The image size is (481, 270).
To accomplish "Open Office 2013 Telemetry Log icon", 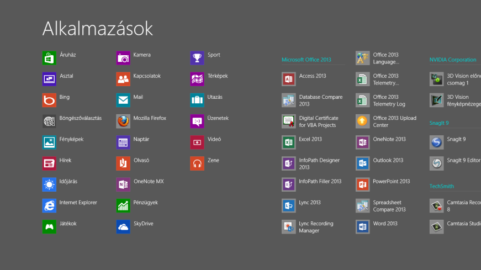I will (363, 100).
